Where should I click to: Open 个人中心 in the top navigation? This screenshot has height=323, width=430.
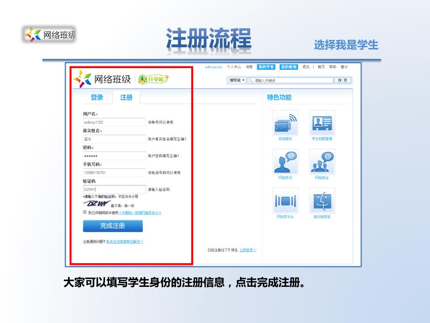[234, 67]
